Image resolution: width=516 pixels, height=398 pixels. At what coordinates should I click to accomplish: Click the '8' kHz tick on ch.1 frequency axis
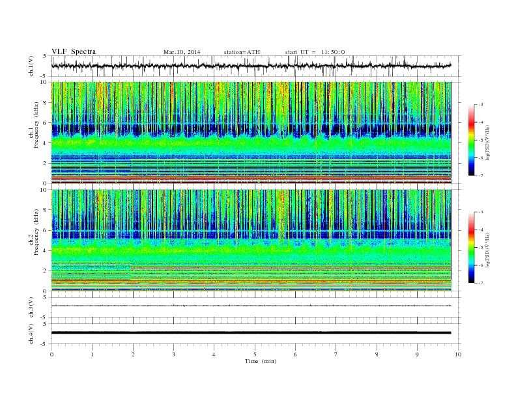46,103
